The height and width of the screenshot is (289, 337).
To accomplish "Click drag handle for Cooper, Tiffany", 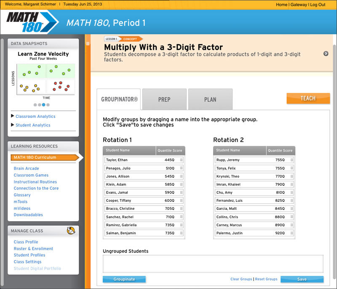I will click(x=182, y=201).
